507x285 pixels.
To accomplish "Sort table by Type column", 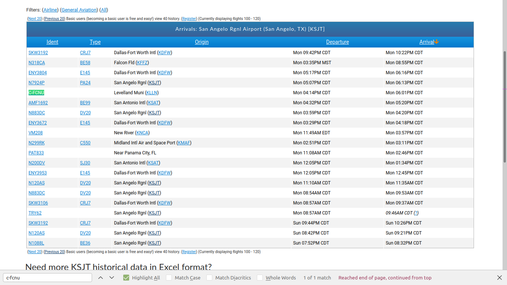I will click(x=95, y=42).
